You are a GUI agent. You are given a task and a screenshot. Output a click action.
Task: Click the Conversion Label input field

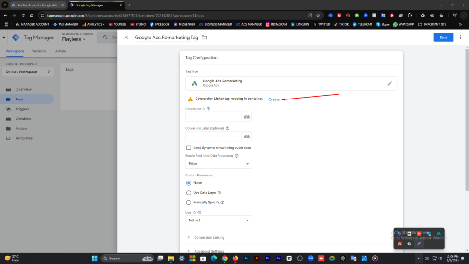click(x=213, y=137)
